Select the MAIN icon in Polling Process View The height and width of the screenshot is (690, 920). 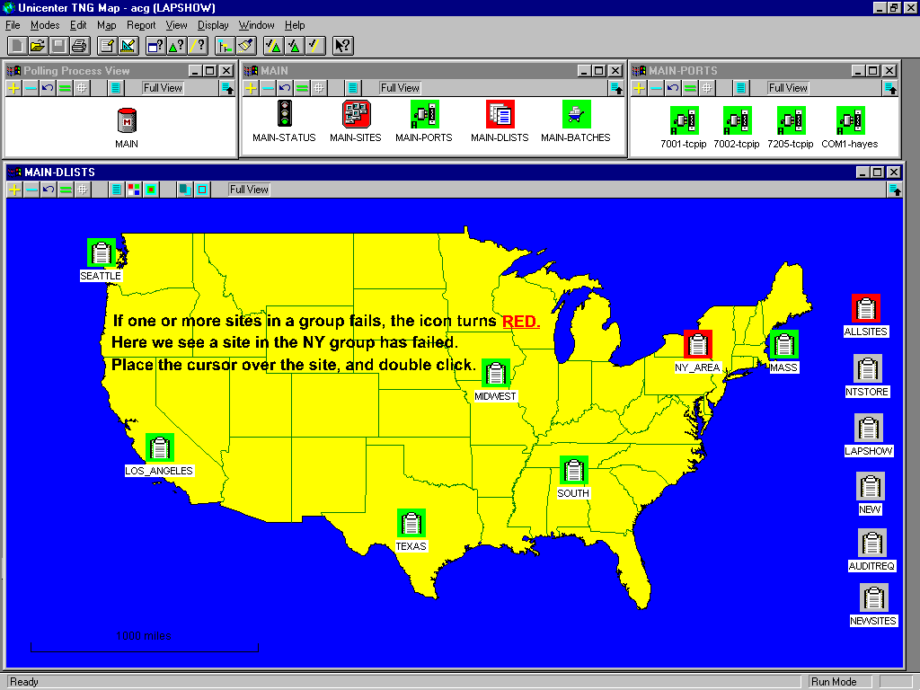[x=127, y=121]
